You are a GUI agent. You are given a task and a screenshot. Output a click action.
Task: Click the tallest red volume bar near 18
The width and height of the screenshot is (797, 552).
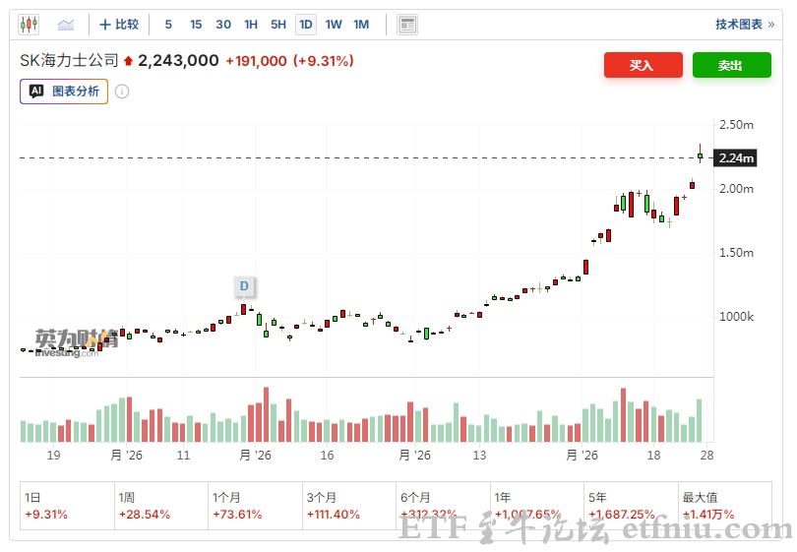pos(623,415)
